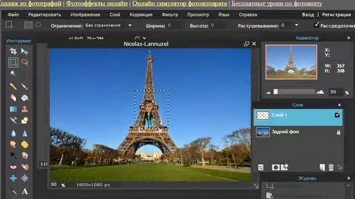Select the Type (A) tool

pos(24,191)
